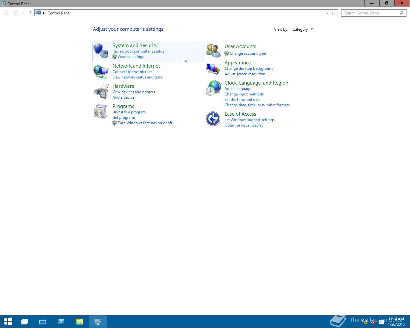This screenshot has width=410, height=328.
Task: Launch Server Manager from the taskbar
Action: [x=43, y=322]
